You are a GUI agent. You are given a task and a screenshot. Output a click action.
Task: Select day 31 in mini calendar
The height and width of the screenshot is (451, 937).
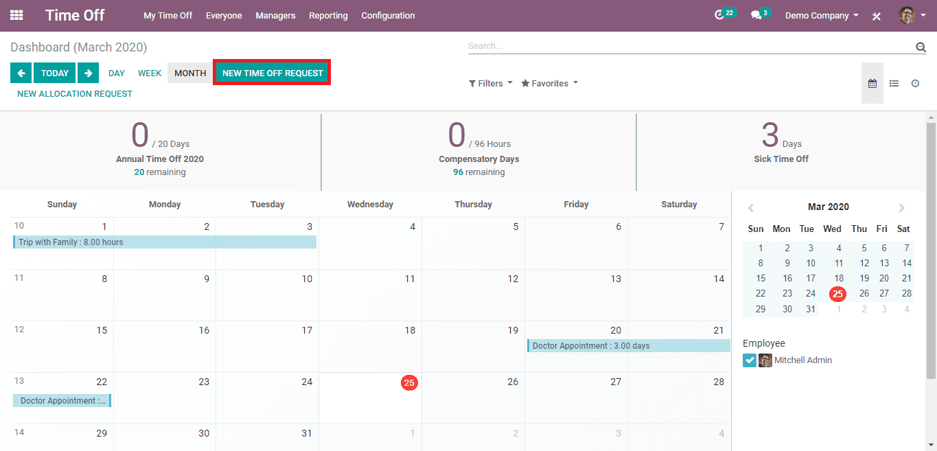click(x=811, y=309)
